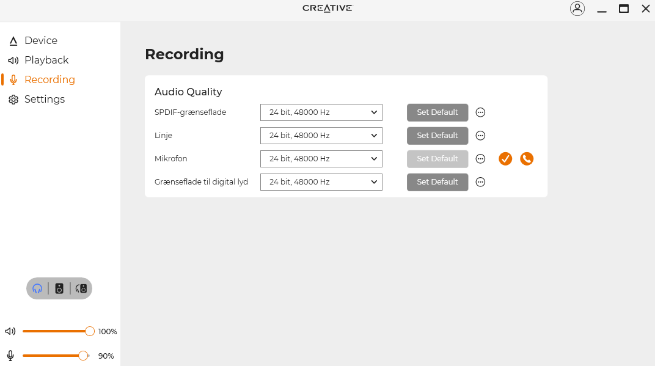The height and width of the screenshot is (366, 655).
Task: Expand the Mikrofon audio quality dropdown
Action: point(321,159)
